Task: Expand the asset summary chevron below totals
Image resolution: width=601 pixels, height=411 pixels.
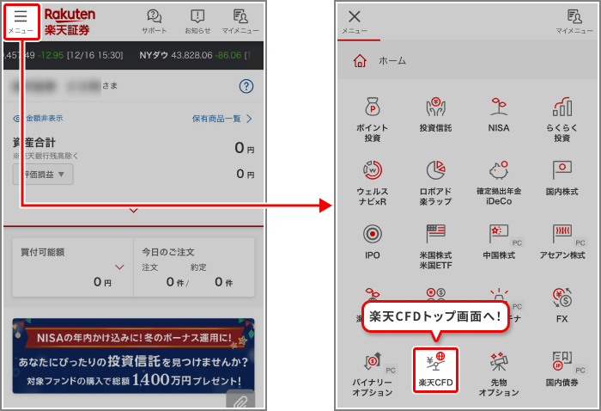Action: click(133, 211)
